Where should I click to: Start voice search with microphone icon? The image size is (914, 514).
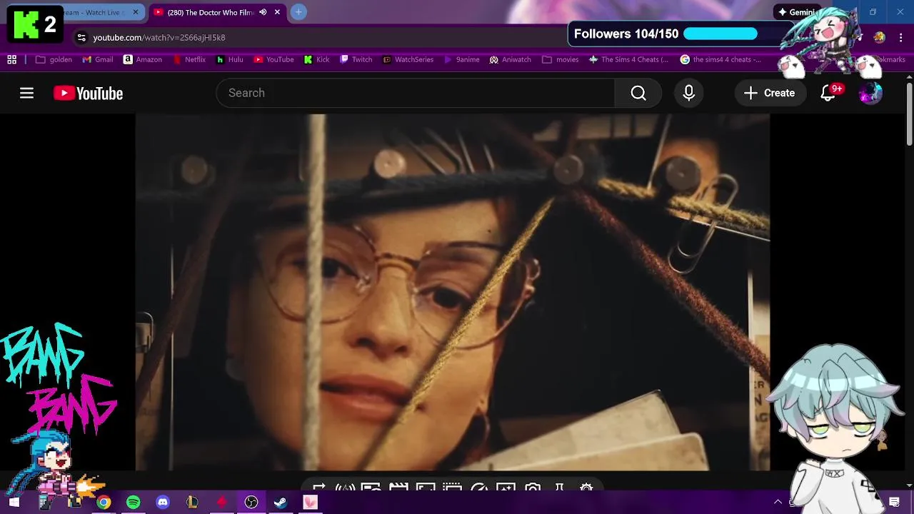tap(689, 93)
